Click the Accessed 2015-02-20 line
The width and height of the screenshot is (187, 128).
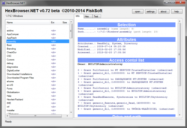click(x=102, y=52)
